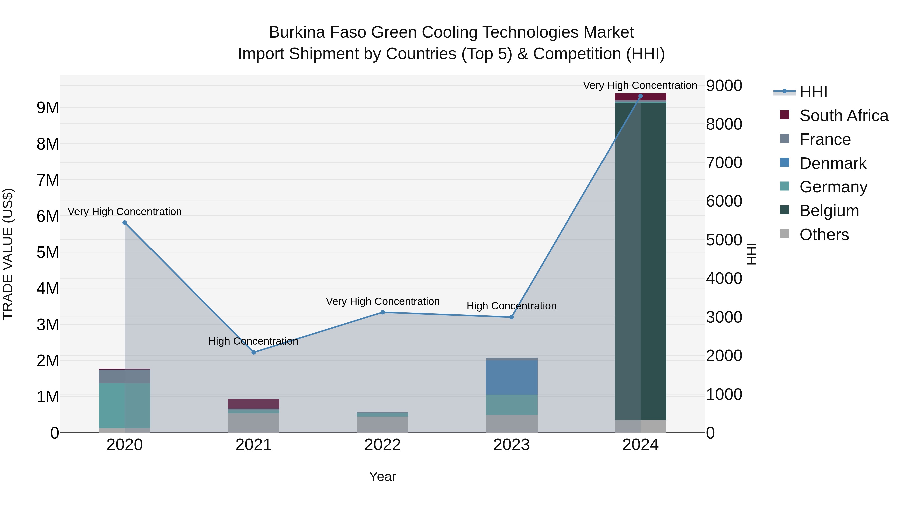Click the 2020 x-axis year label
Viewport: 903px width, 508px height.
[x=125, y=445]
